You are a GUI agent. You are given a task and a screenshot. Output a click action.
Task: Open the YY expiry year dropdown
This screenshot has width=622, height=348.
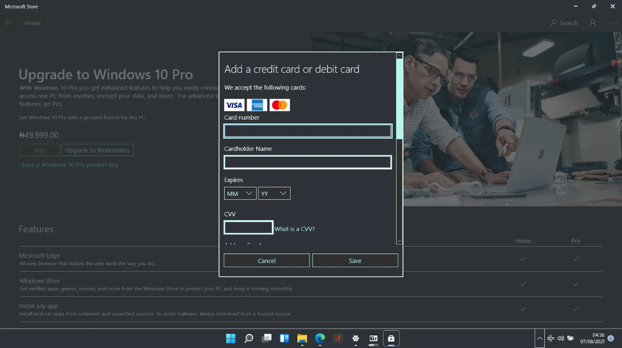[x=274, y=193]
